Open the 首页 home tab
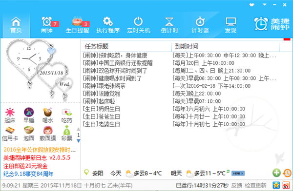This screenshot has width=293, height=191. pyautogui.click(x=16, y=25)
